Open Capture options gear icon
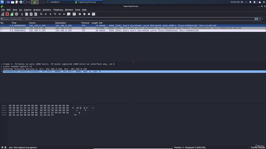Screen dimensions: 266x149 click(17, 14)
